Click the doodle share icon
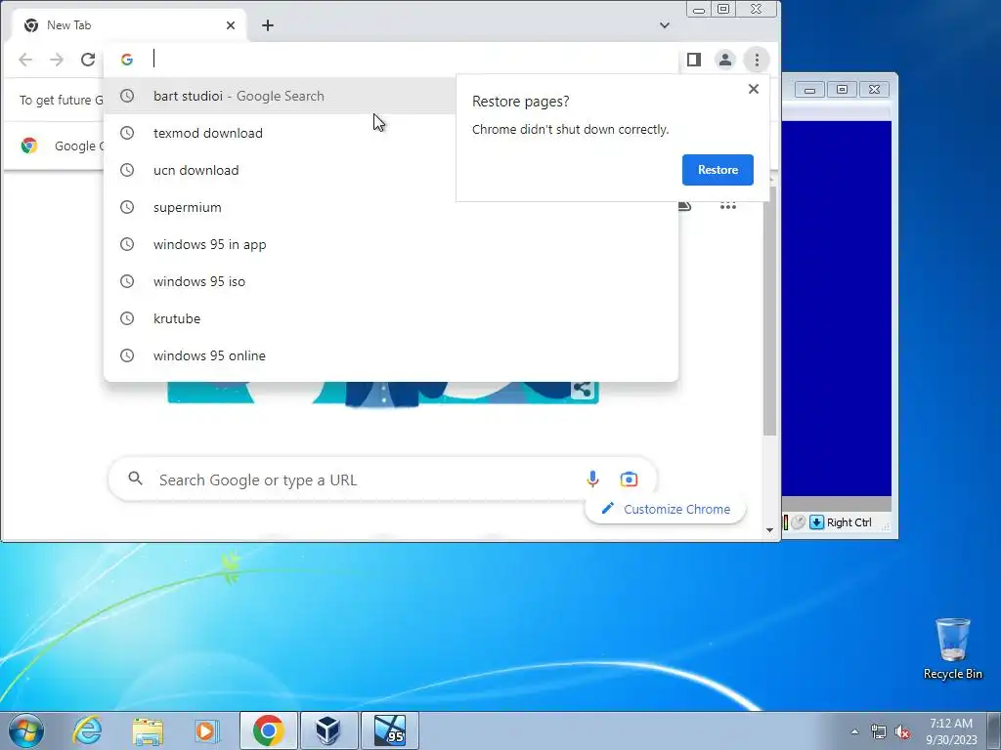This screenshot has height=750, width=1001. point(582,389)
